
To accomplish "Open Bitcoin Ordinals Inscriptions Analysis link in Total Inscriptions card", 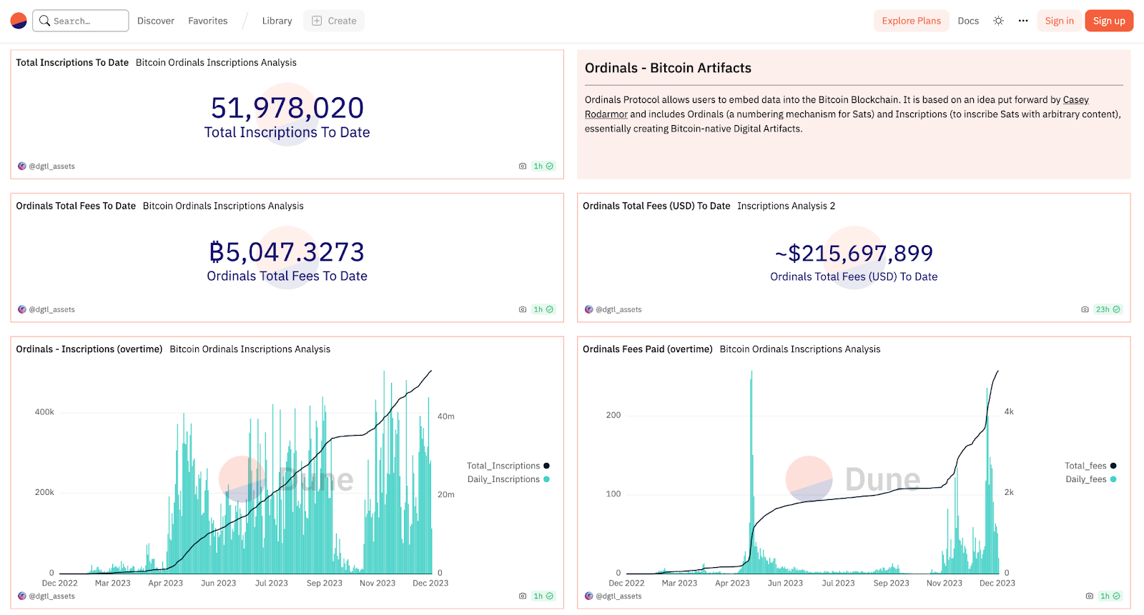I will 216,63.
